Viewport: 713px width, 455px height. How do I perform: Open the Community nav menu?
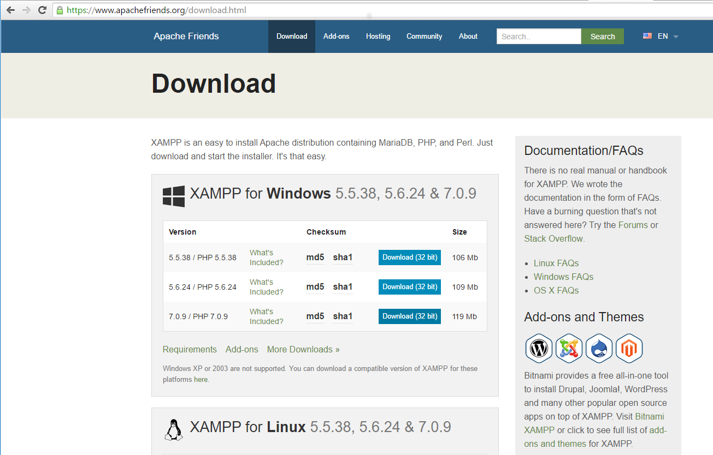coord(424,37)
